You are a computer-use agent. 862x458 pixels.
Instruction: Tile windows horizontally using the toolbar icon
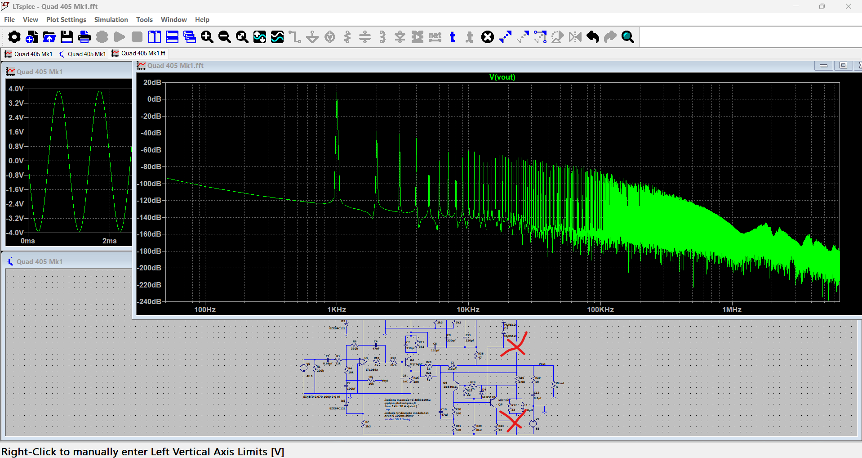tap(172, 37)
